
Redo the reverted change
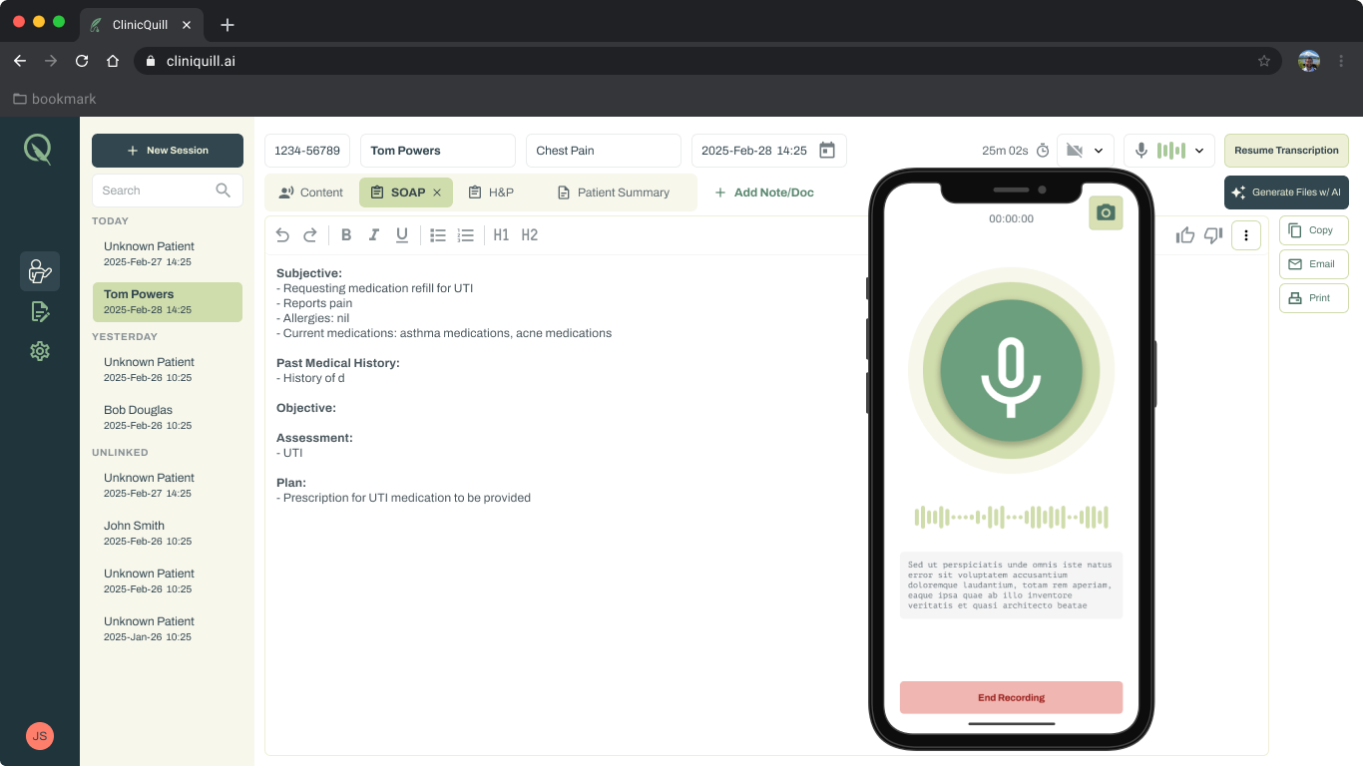click(310, 234)
